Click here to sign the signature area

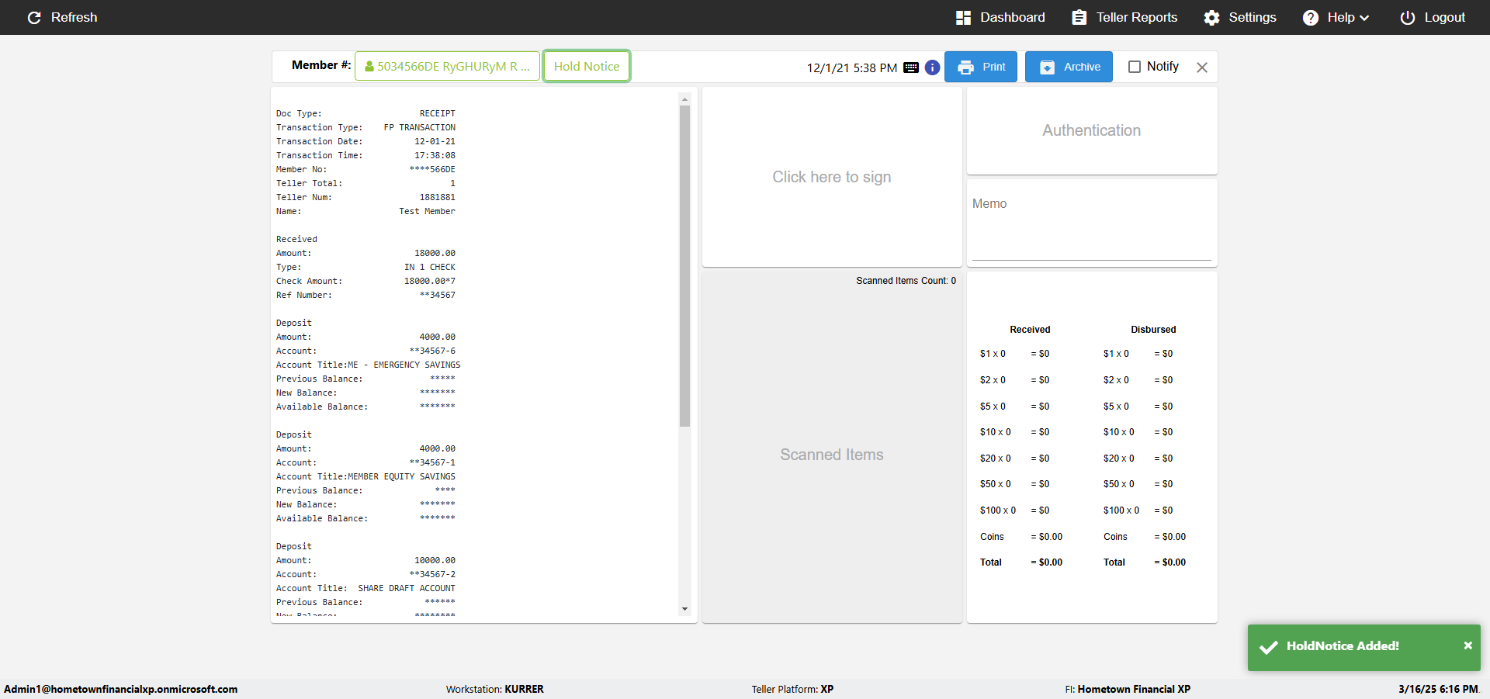click(832, 177)
